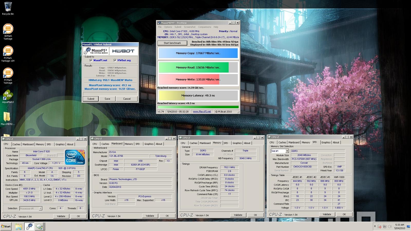The height and width of the screenshot is (231, 411).
Task: Click the HWbot.org 950.1 MaxxMEM² Marks text
Action: (x=110, y=80)
